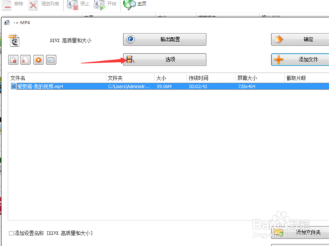The image size is (329, 246).
Task: Click the MP4 format file icon
Action: point(14,41)
